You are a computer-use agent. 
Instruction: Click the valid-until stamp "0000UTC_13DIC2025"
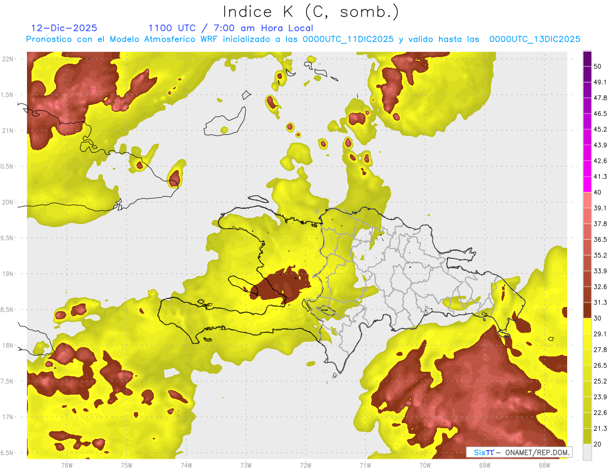(535, 39)
